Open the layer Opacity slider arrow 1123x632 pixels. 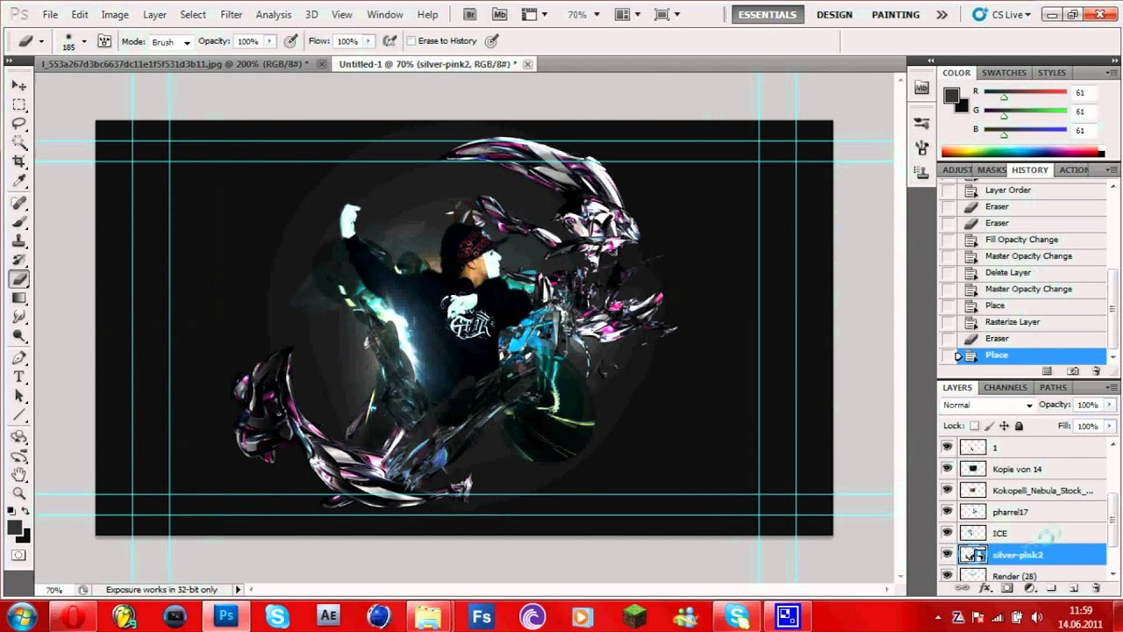1109,405
